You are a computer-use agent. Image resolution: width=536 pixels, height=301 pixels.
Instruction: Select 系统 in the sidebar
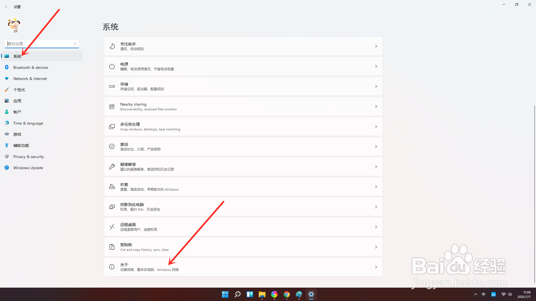pyautogui.click(x=42, y=56)
